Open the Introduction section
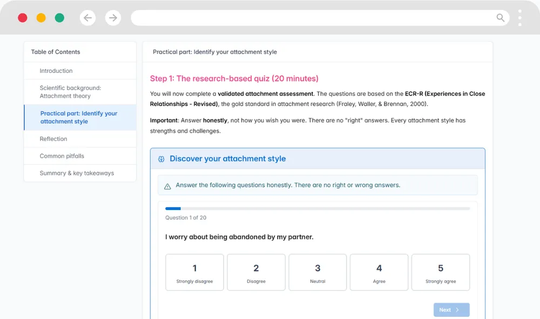The image size is (540, 319). [56, 71]
